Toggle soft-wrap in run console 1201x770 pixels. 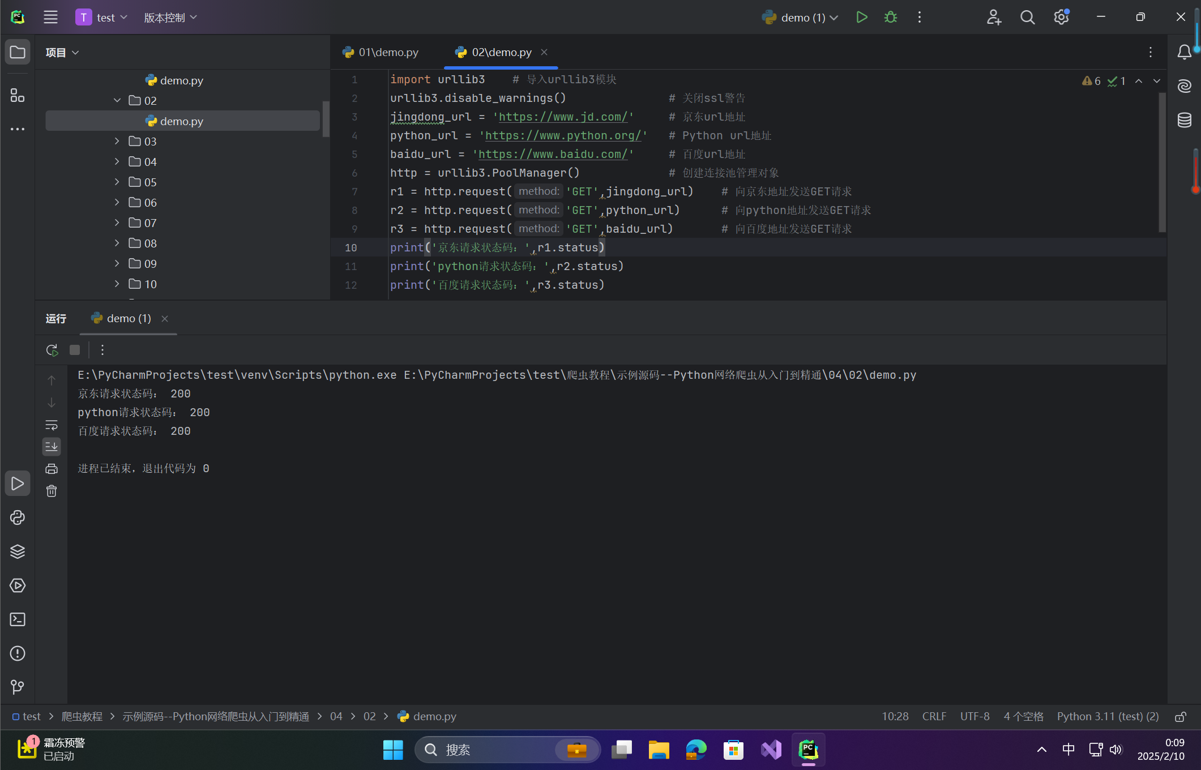point(52,425)
